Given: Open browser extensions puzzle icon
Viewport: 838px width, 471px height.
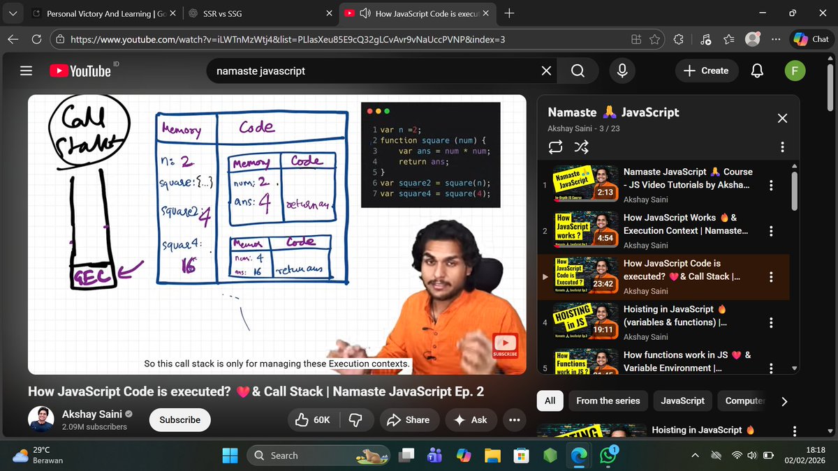Looking at the screenshot, I should click(678, 40).
